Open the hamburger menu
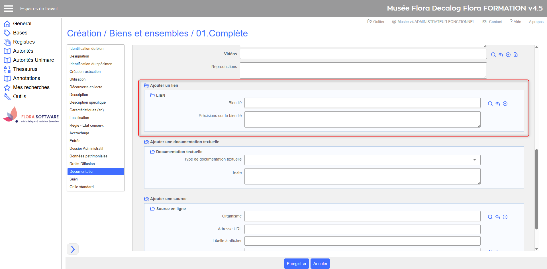The width and height of the screenshot is (547, 269). click(x=8, y=9)
